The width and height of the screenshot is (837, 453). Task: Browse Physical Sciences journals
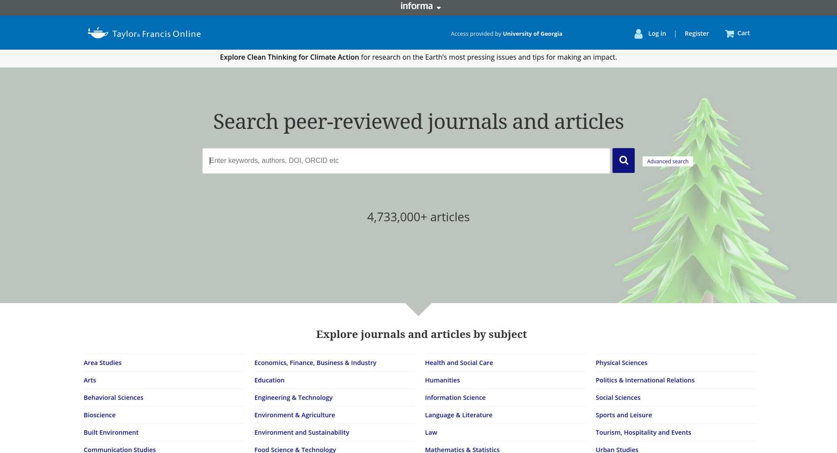pos(621,363)
